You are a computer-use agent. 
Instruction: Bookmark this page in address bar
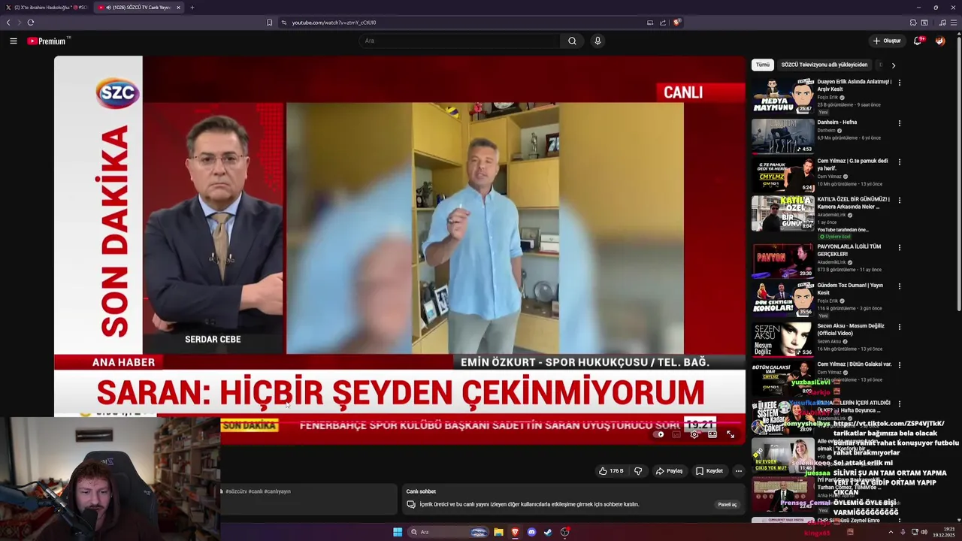(269, 23)
